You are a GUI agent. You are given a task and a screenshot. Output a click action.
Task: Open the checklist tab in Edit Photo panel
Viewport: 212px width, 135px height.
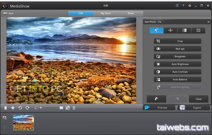[x=198, y=30]
